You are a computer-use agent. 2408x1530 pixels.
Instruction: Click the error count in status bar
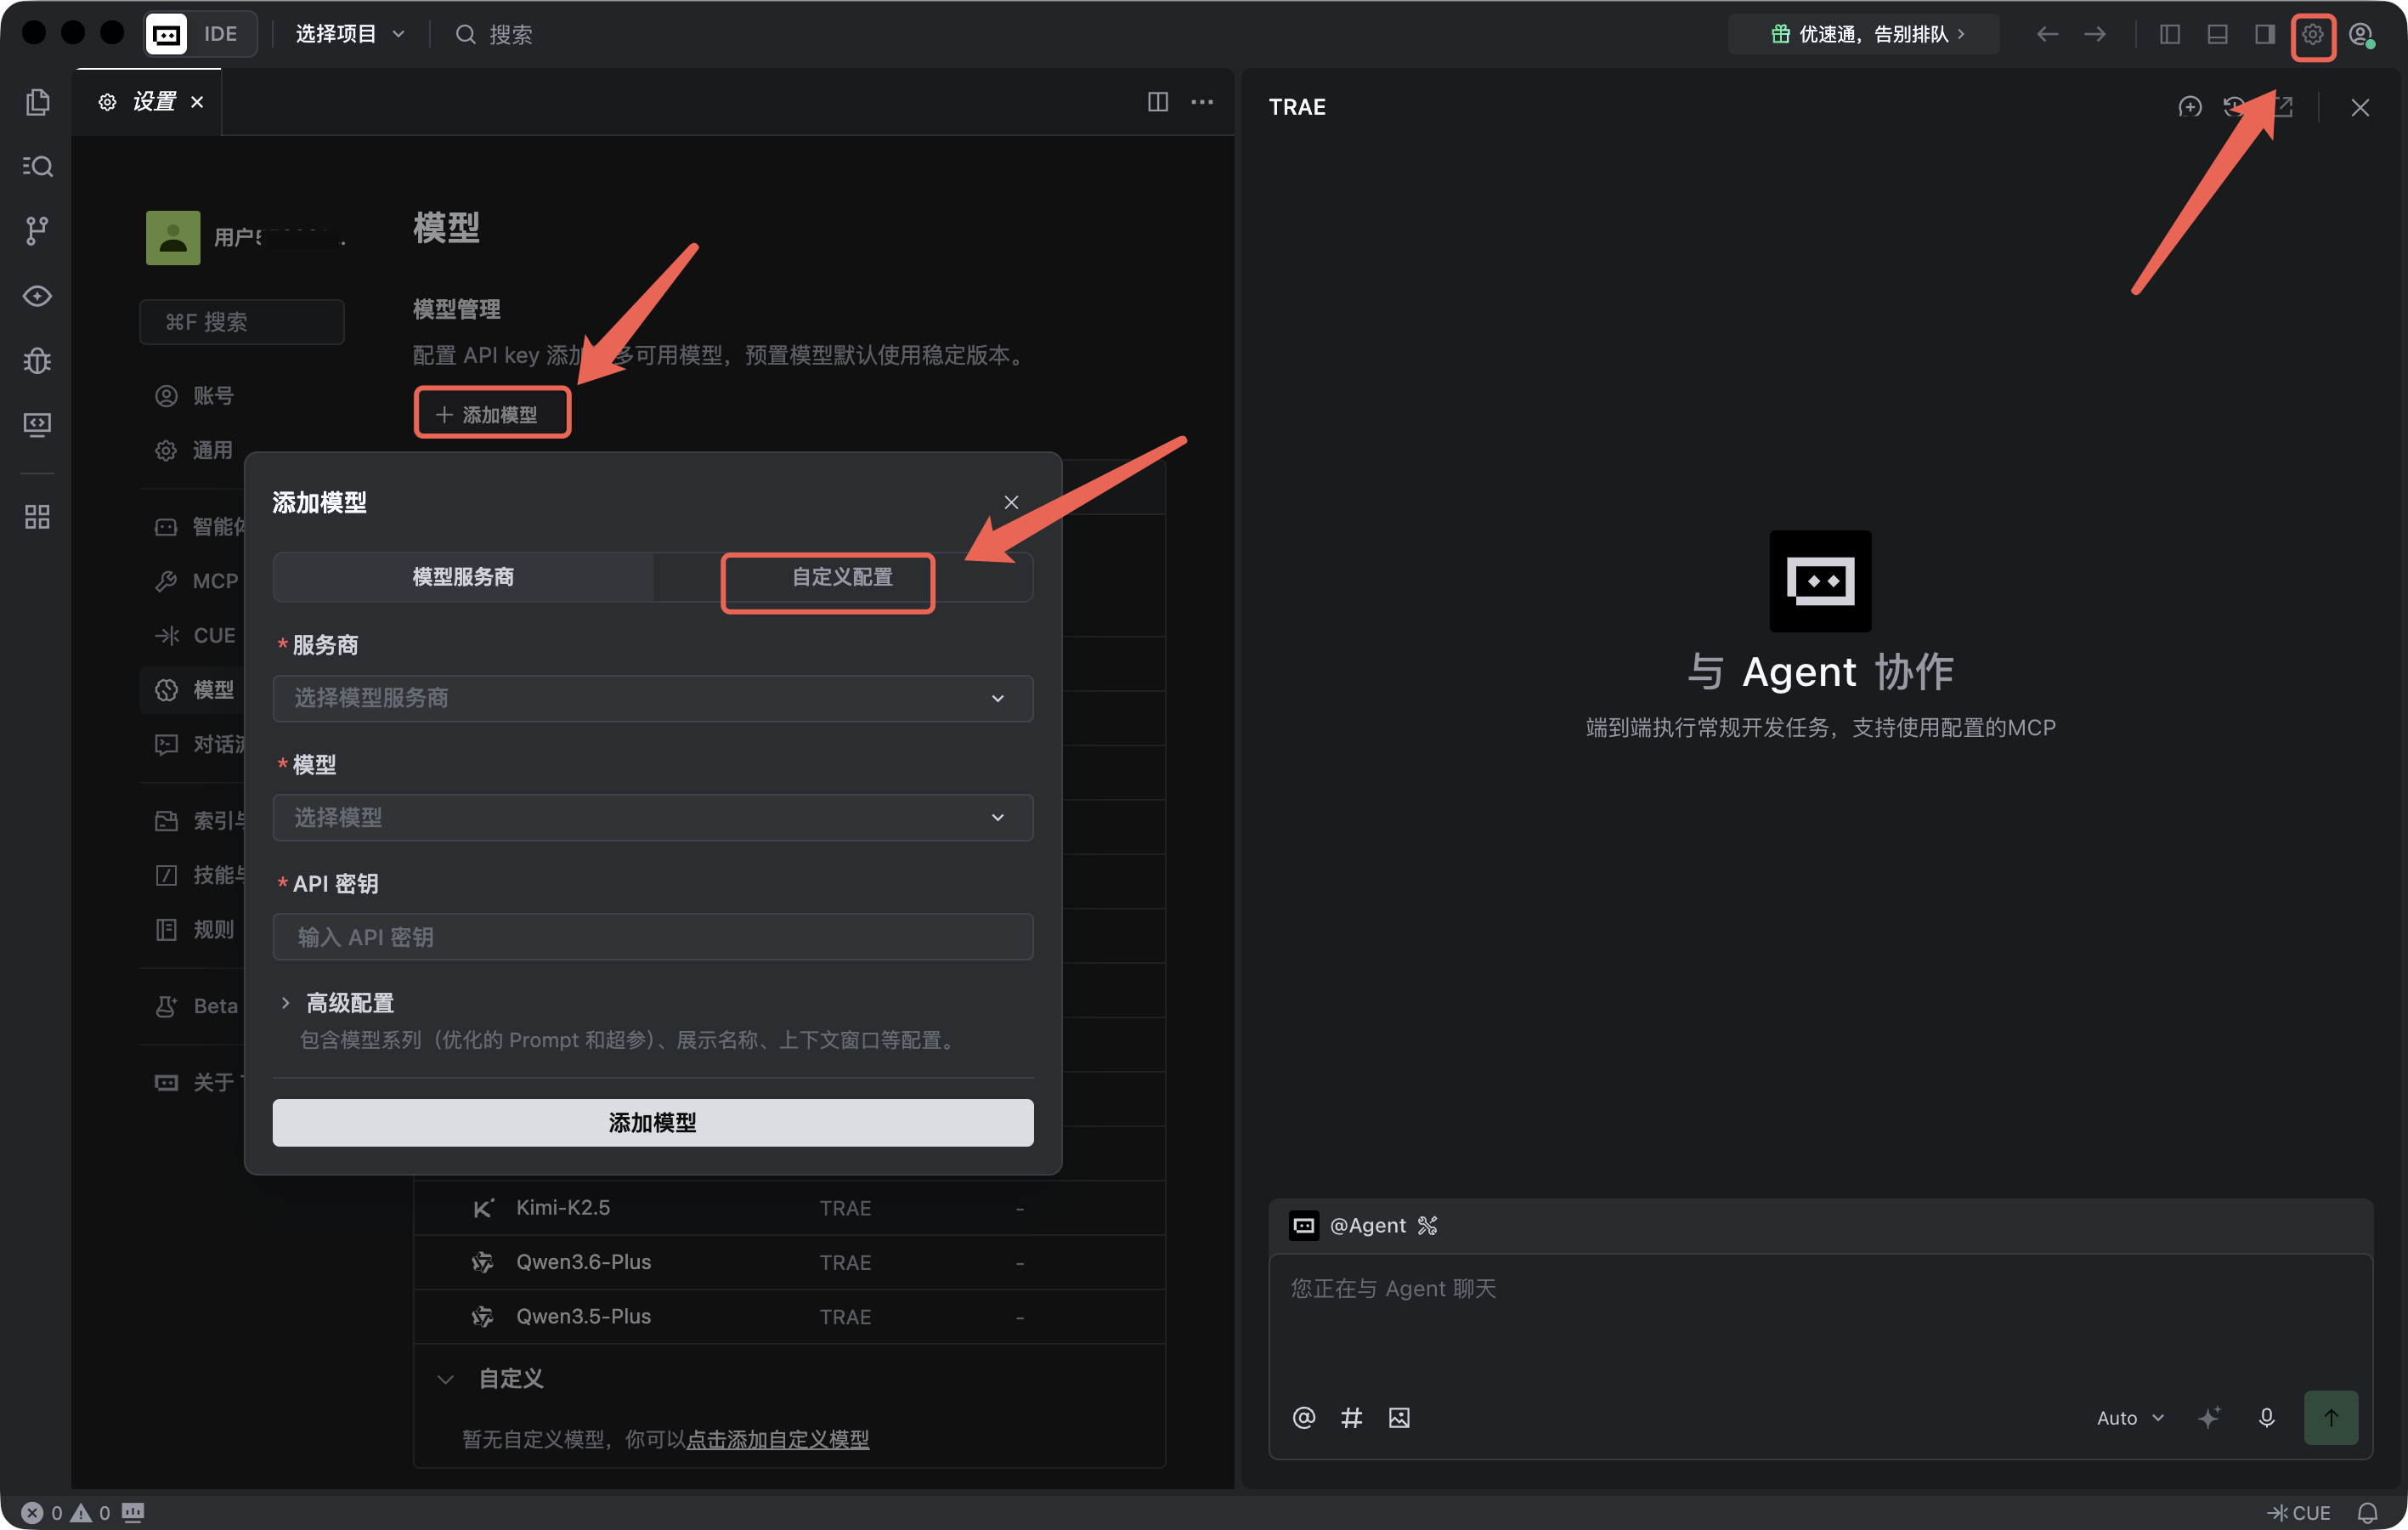point(42,1512)
